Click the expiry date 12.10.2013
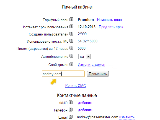160x120 pixels. [x=87, y=27]
